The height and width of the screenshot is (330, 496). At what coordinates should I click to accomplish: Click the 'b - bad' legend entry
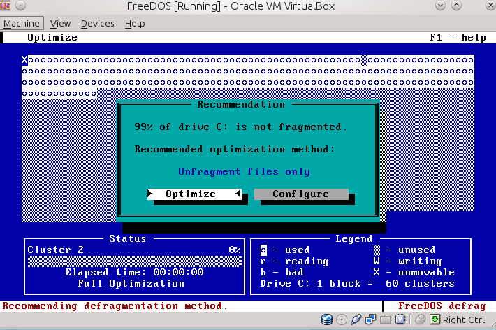282,273
